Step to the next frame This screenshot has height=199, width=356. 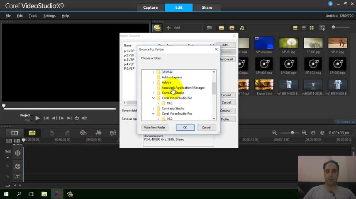(x=61, y=118)
